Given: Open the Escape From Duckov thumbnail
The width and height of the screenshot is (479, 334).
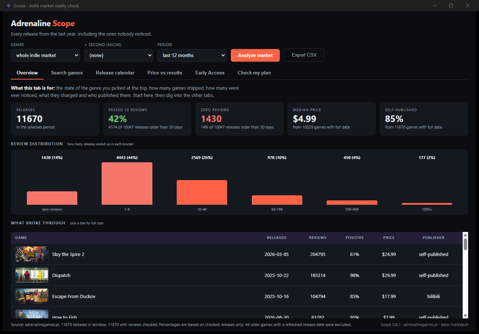Looking at the screenshot, I should click(32, 296).
